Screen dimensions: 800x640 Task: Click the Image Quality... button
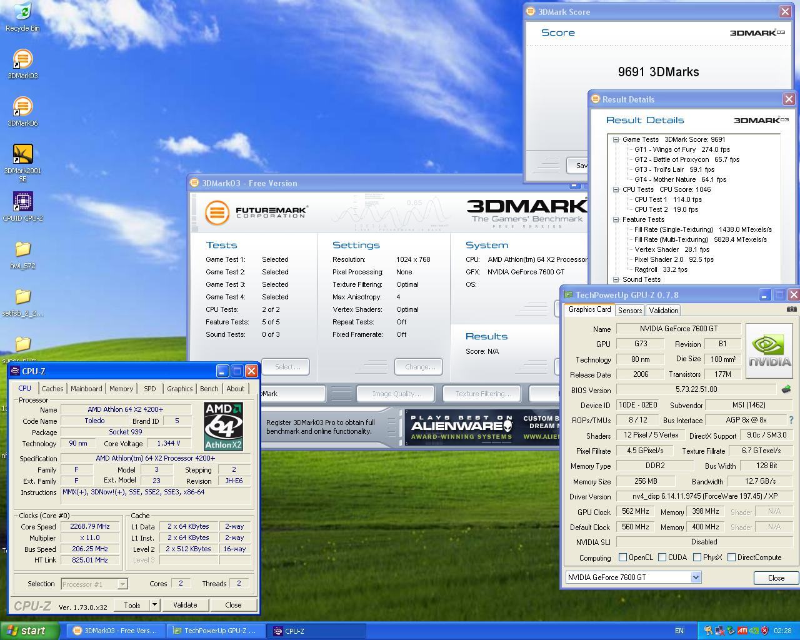click(397, 393)
